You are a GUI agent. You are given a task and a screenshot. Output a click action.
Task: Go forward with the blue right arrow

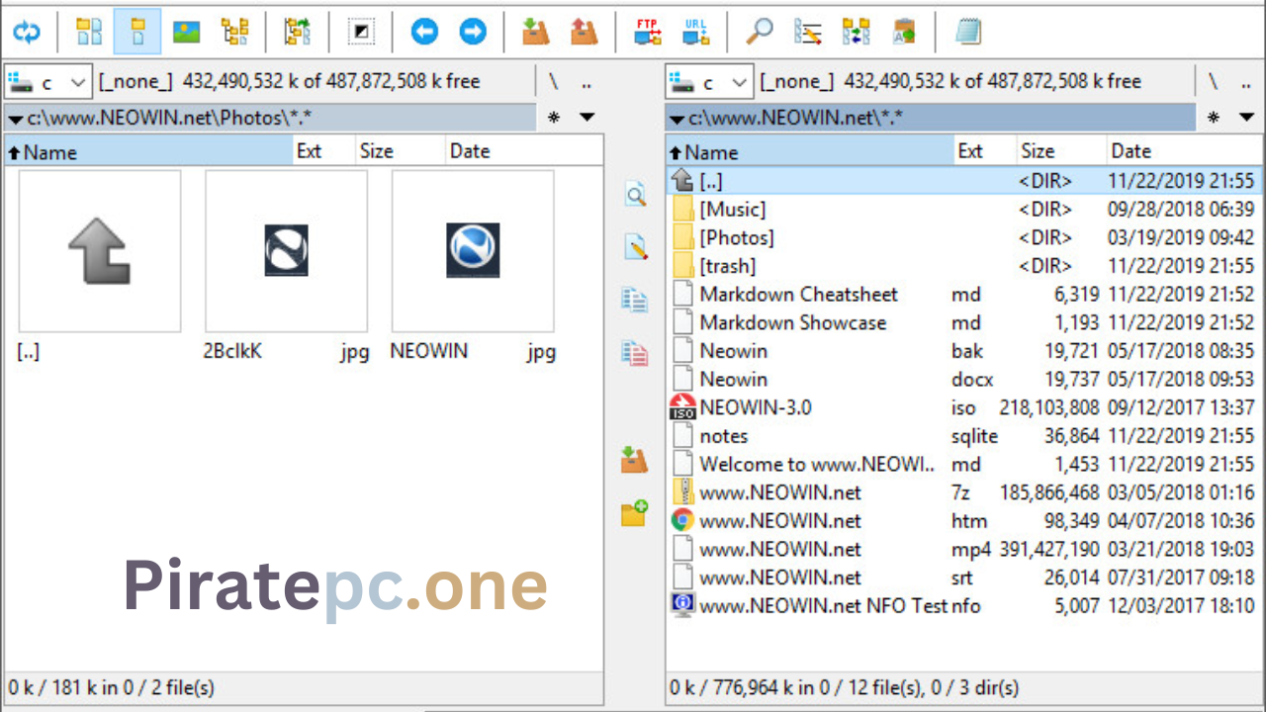tap(473, 33)
